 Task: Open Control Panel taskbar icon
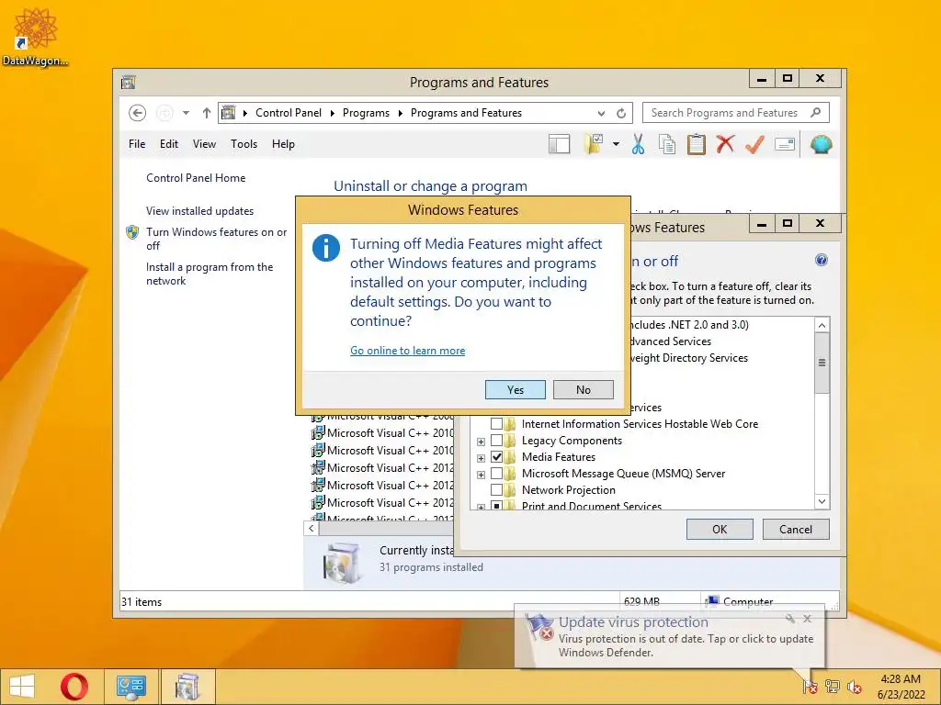pos(131,687)
